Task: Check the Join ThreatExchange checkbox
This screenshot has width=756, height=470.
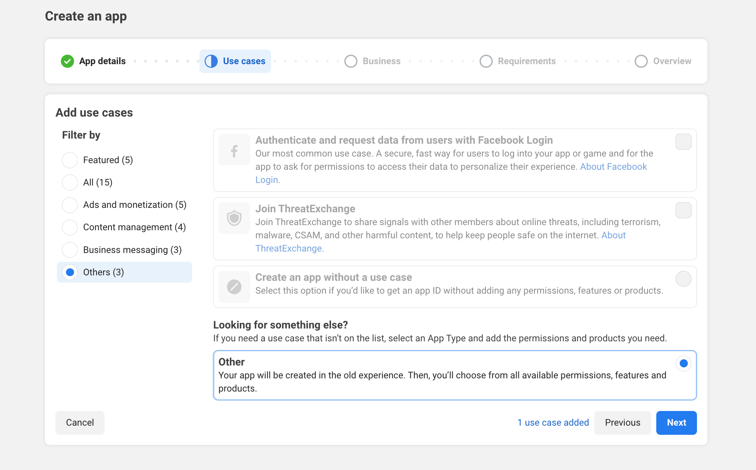Action: click(683, 210)
